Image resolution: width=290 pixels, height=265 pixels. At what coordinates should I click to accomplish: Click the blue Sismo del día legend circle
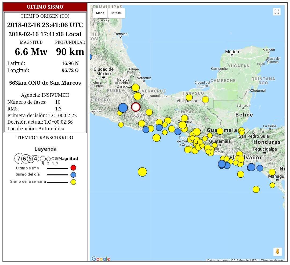coord(73,175)
